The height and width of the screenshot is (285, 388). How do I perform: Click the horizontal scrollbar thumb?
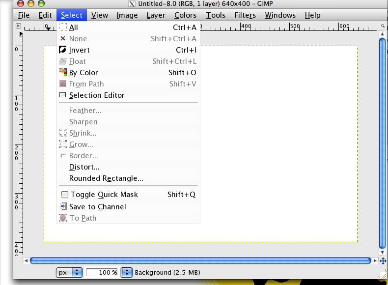pos(200,260)
